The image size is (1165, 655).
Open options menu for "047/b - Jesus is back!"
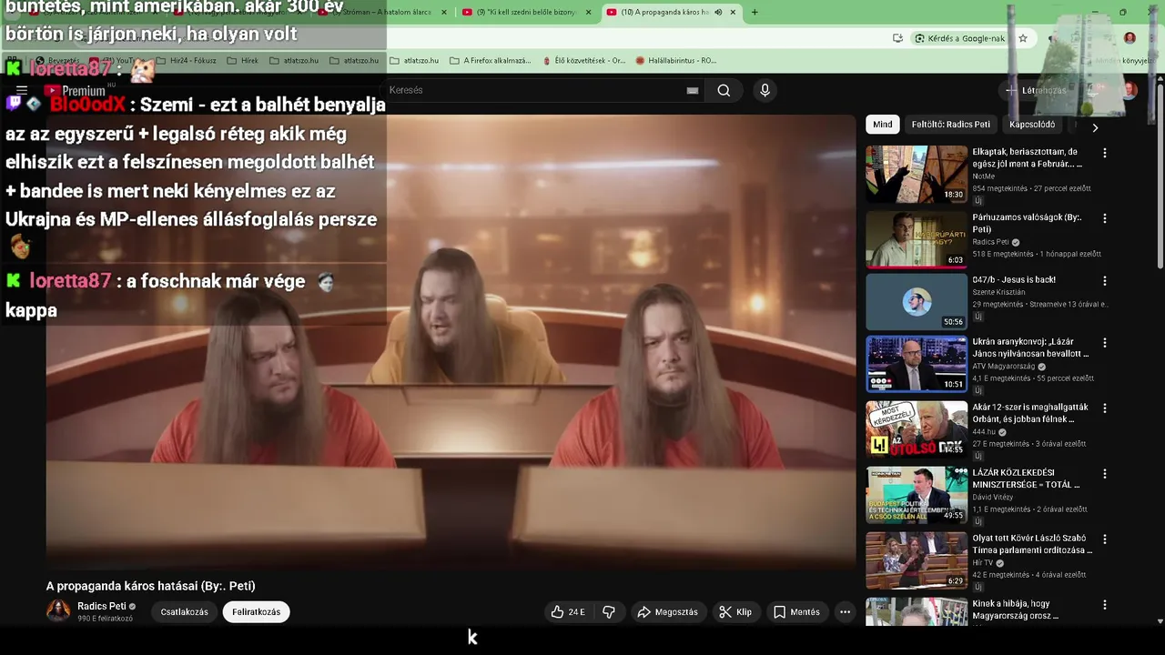pyautogui.click(x=1105, y=281)
